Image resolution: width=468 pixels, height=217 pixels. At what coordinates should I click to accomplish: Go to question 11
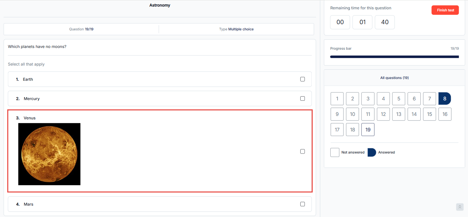(x=368, y=114)
